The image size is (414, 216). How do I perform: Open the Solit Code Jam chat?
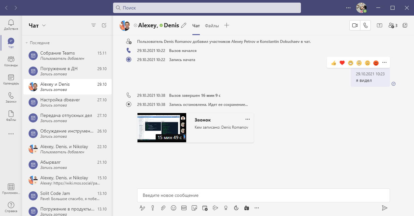pyautogui.click(x=68, y=196)
